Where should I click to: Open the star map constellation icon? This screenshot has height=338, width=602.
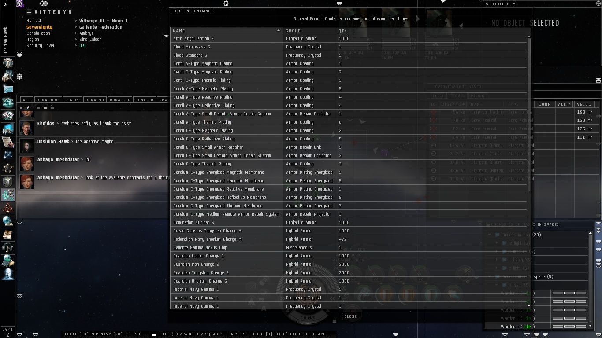tap(8, 155)
